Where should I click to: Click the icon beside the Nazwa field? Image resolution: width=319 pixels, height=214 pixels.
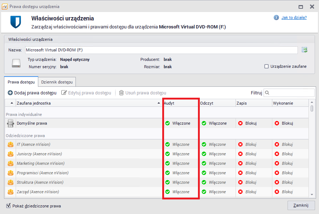[304, 50]
